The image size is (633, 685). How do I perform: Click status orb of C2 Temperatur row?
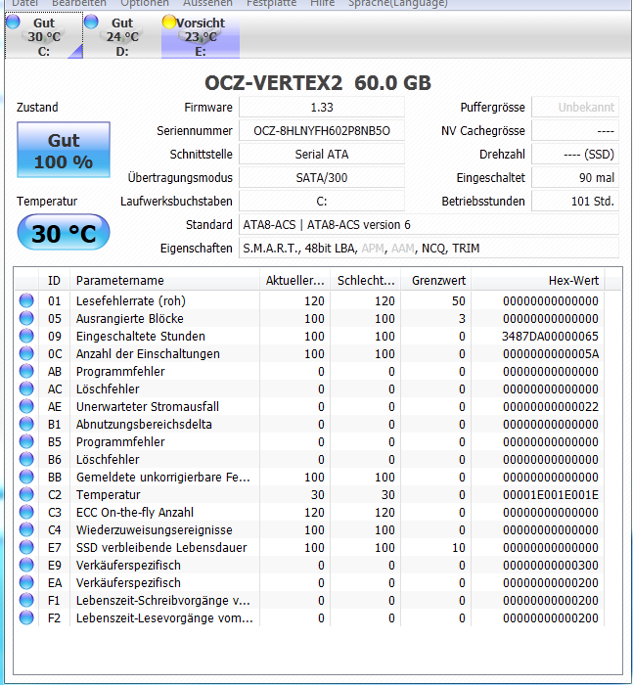pos(26,494)
